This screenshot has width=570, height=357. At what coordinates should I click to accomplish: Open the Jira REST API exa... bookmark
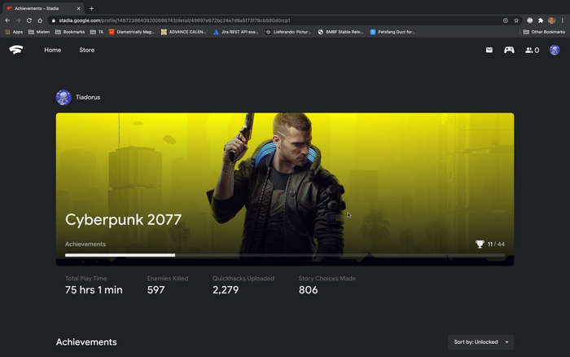coord(235,32)
